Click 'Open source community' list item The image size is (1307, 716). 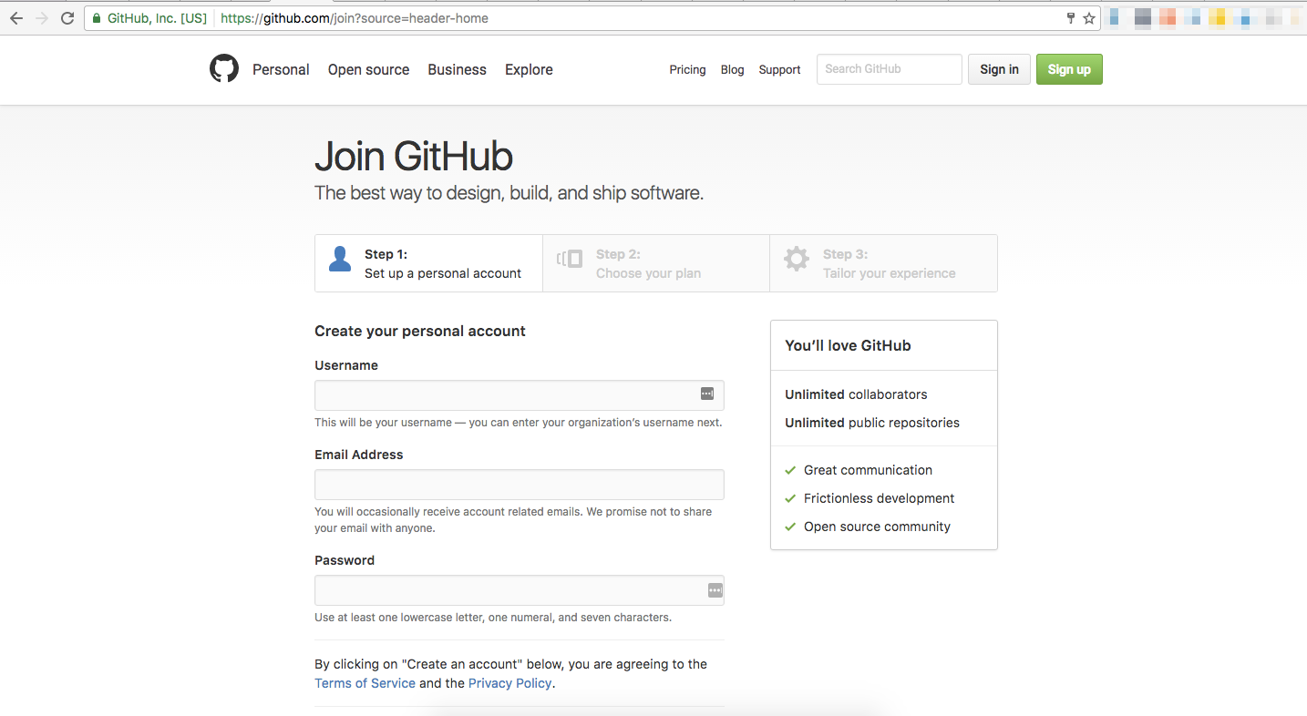click(x=877, y=527)
